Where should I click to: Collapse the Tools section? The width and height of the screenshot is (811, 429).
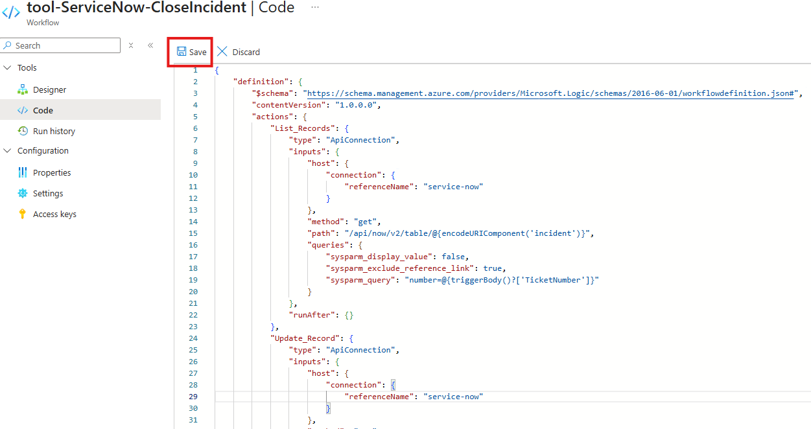(x=8, y=68)
